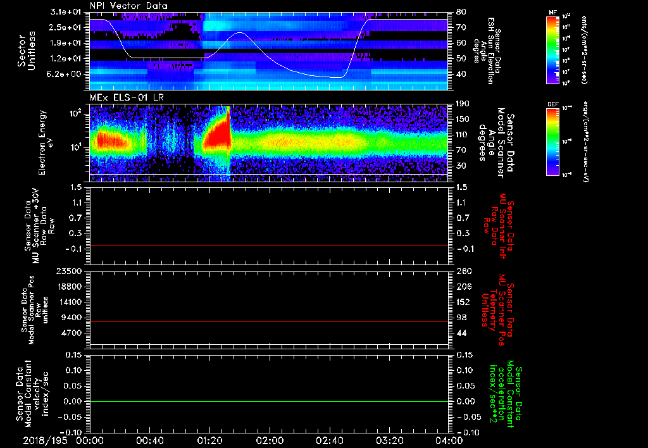
Task: Click the "50" sun elevation tick label
Action: pyautogui.click(x=461, y=59)
